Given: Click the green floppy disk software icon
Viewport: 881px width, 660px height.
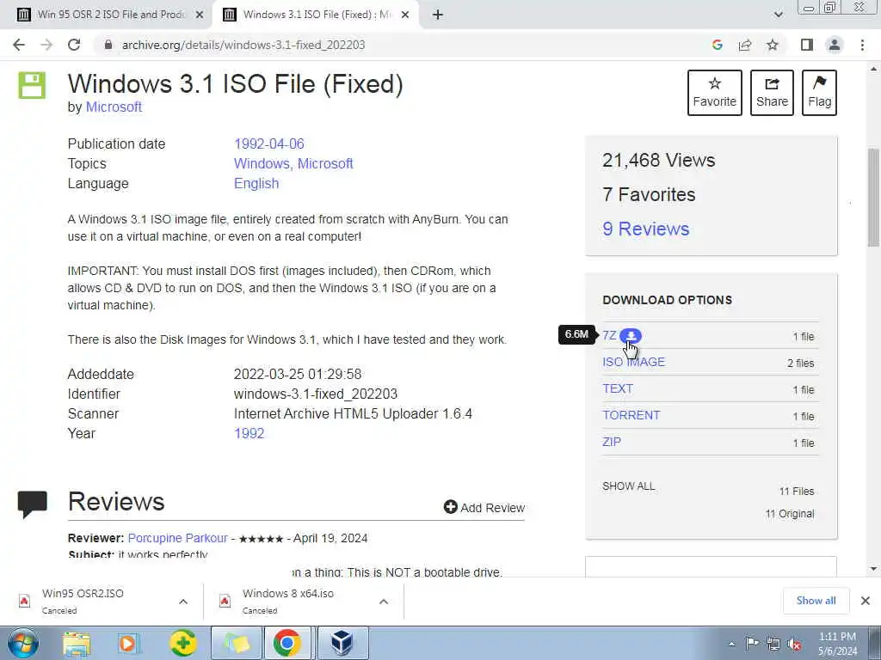Looking at the screenshot, I should (32, 85).
